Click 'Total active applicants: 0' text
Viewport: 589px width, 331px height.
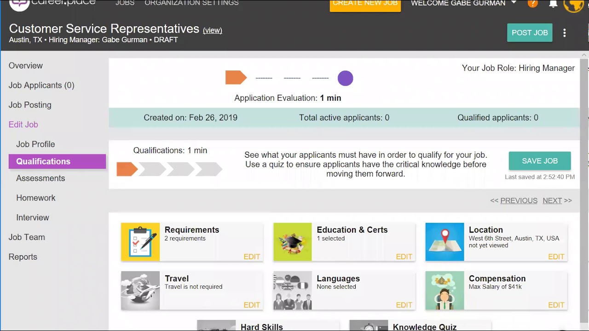[x=344, y=118]
